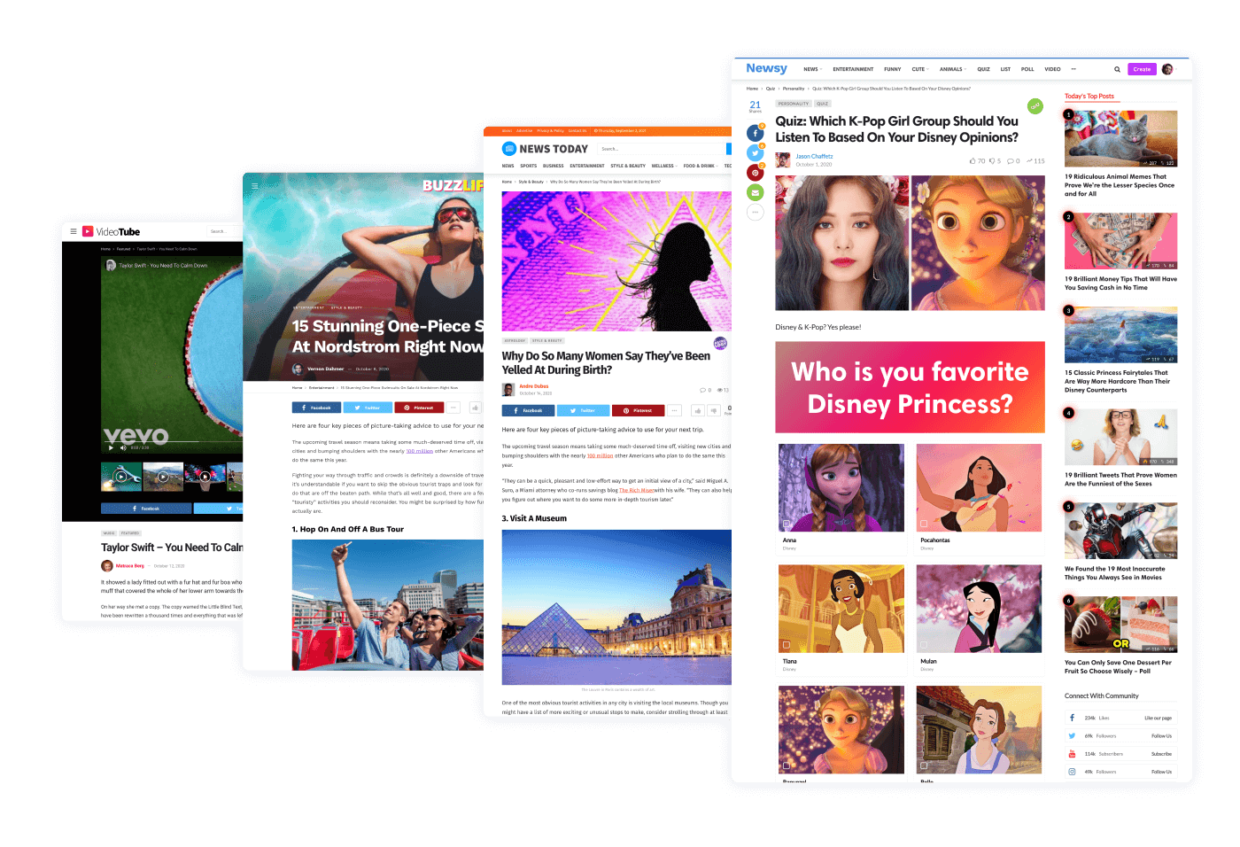Share by email using Newsy green sidebar icon
1240x847 pixels.
pyautogui.click(x=755, y=192)
